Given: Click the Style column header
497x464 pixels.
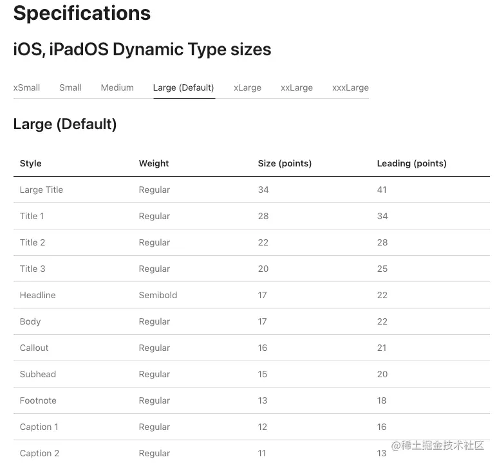Looking at the screenshot, I should coord(31,163).
